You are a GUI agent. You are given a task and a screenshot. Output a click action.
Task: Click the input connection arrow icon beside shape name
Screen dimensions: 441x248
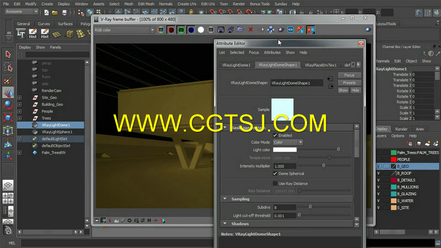click(330, 79)
